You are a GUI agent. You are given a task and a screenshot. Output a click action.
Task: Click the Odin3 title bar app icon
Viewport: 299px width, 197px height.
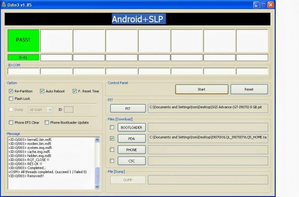(4, 4)
